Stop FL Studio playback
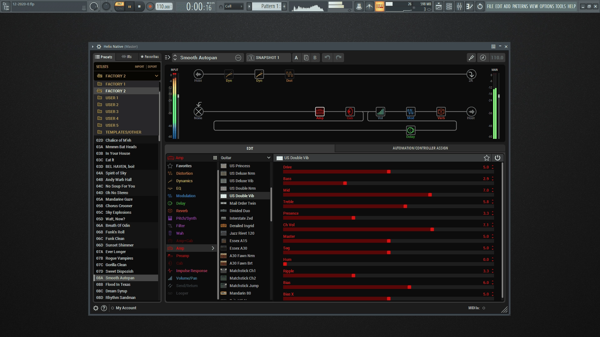Screen dimensions: 600x337 139,6
